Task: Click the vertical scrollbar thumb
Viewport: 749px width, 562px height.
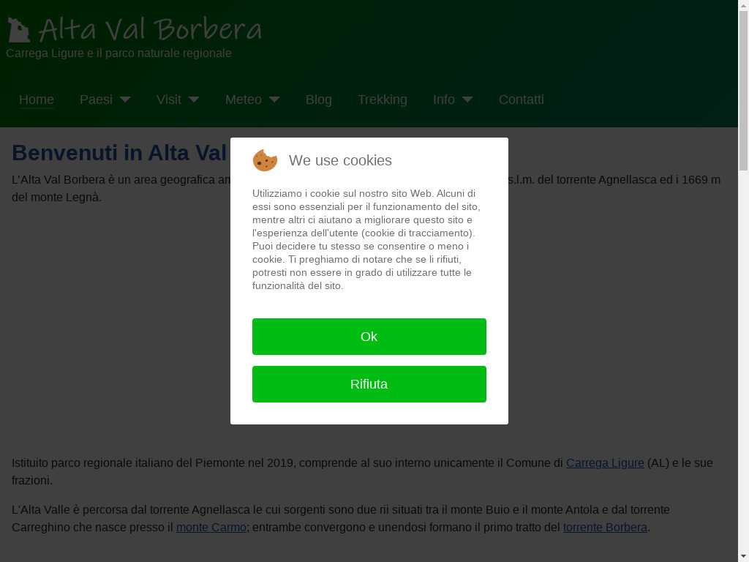Action: tap(743, 91)
